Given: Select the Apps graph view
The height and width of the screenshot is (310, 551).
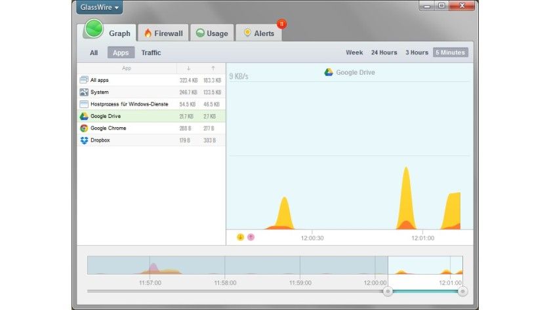Looking at the screenshot, I should click(121, 52).
